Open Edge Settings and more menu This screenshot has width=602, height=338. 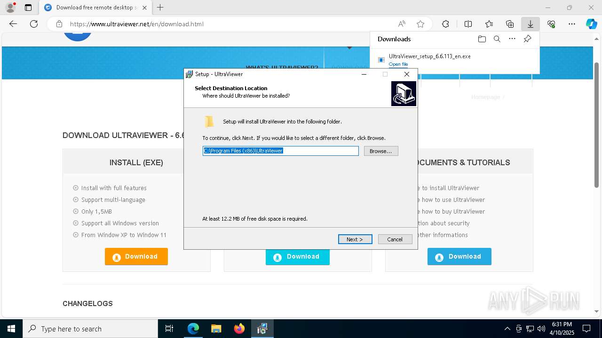(x=572, y=24)
